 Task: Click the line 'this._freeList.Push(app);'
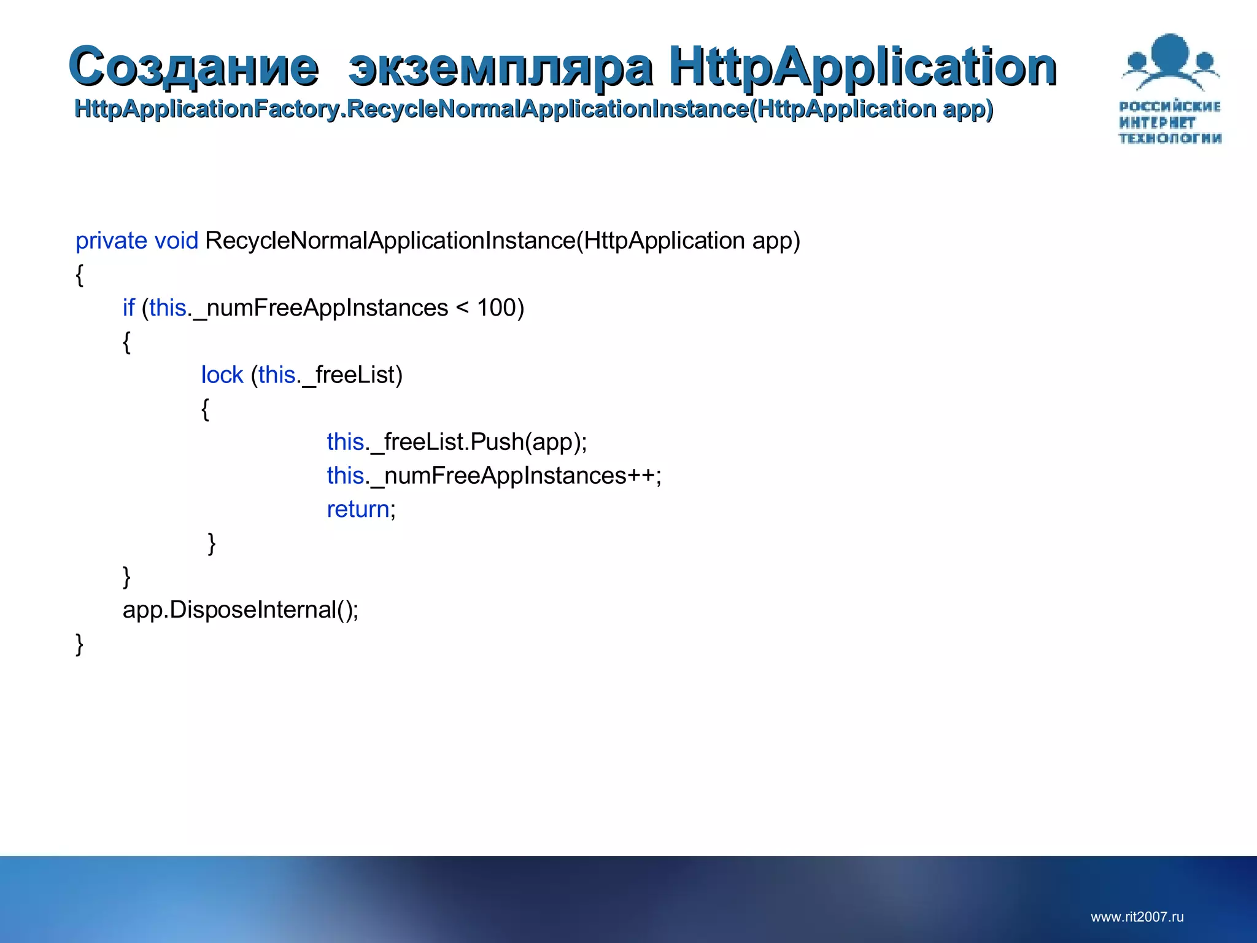click(457, 442)
